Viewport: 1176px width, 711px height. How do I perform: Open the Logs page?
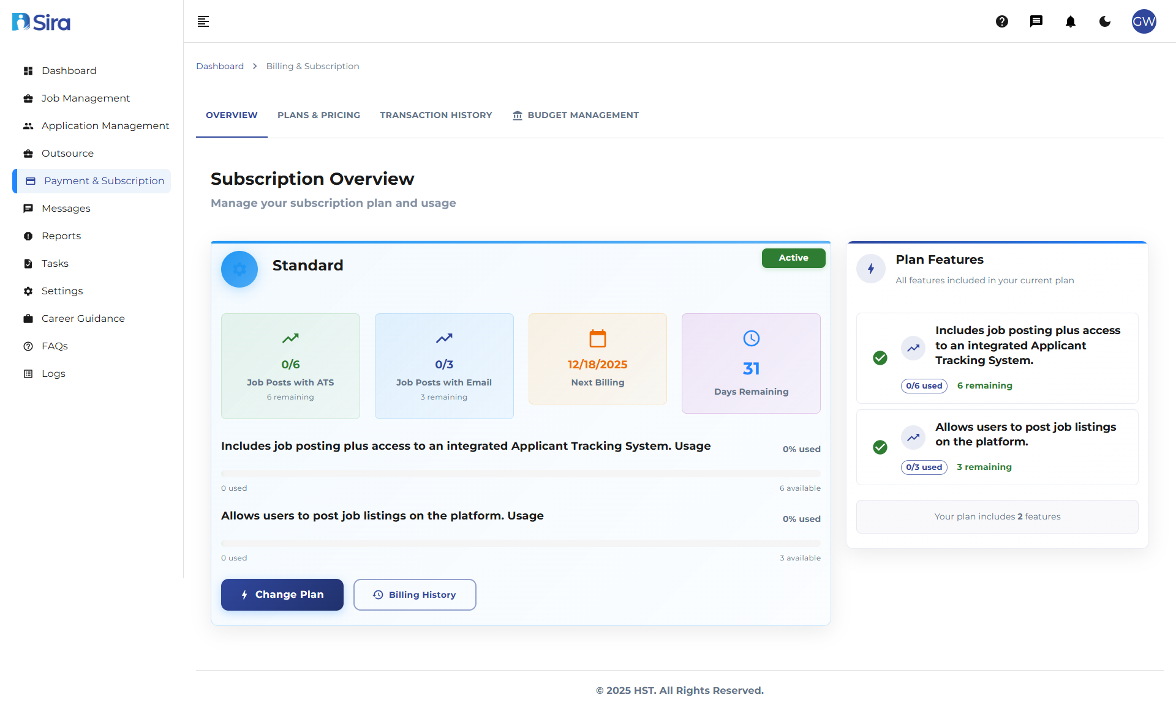tap(53, 373)
